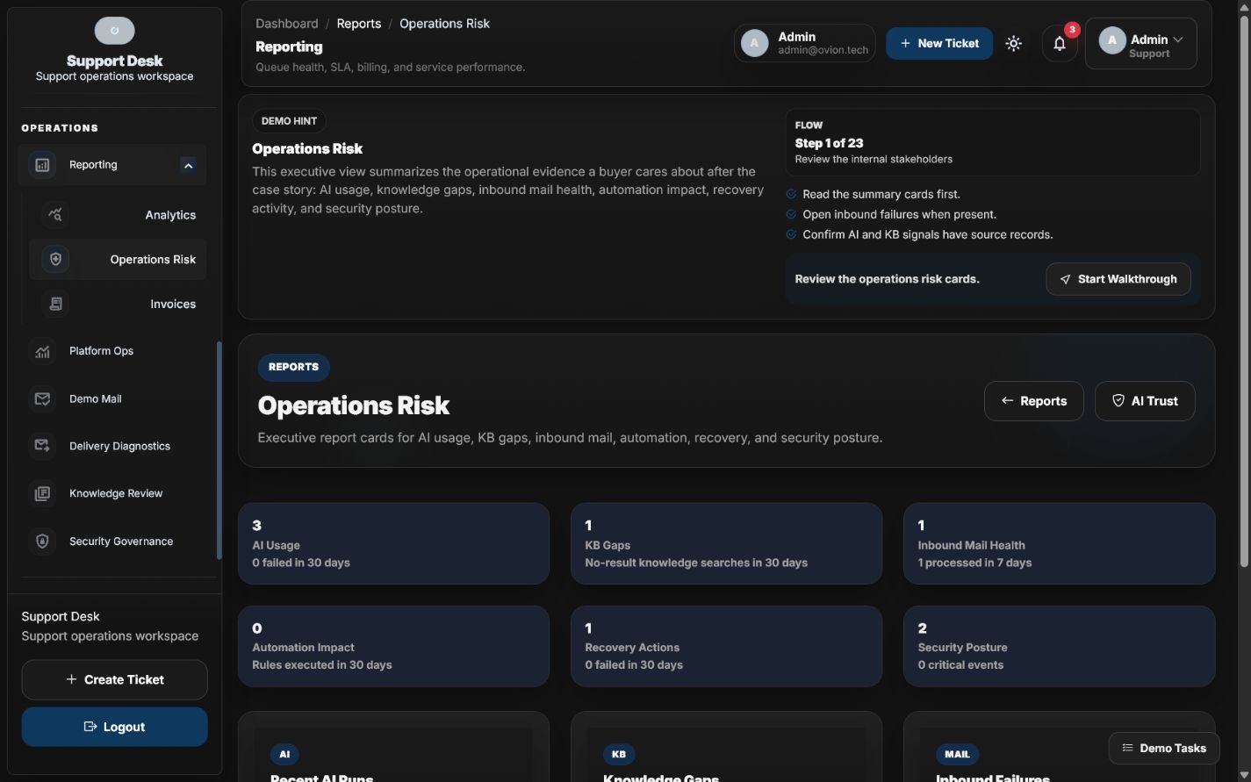Click the New Ticket button
The height and width of the screenshot is (782, 1251).
pos(938,43)
